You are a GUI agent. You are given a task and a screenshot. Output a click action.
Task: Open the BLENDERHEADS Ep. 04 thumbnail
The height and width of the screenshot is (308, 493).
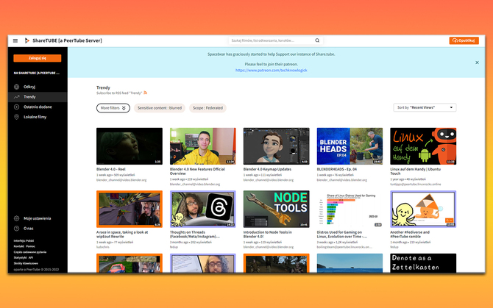coord(350,146)
